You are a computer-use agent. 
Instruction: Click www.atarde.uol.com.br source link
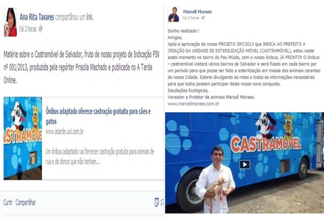coord(65,131)
